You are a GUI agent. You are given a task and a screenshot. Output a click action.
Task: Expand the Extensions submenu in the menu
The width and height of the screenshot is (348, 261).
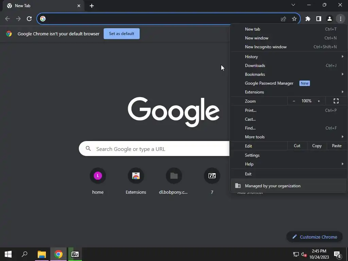289,92
